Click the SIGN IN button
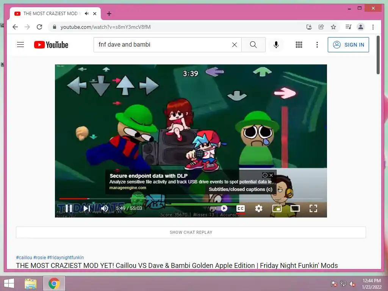388x291 pixels. (349, 45)
